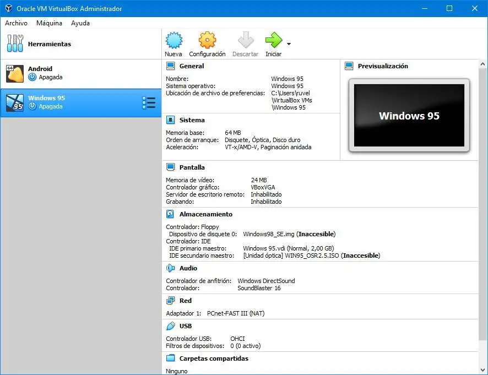
Task: Click 'Windows 95.vdi (Normal, 2,00 GB)' entry
Action: [288, 248]
